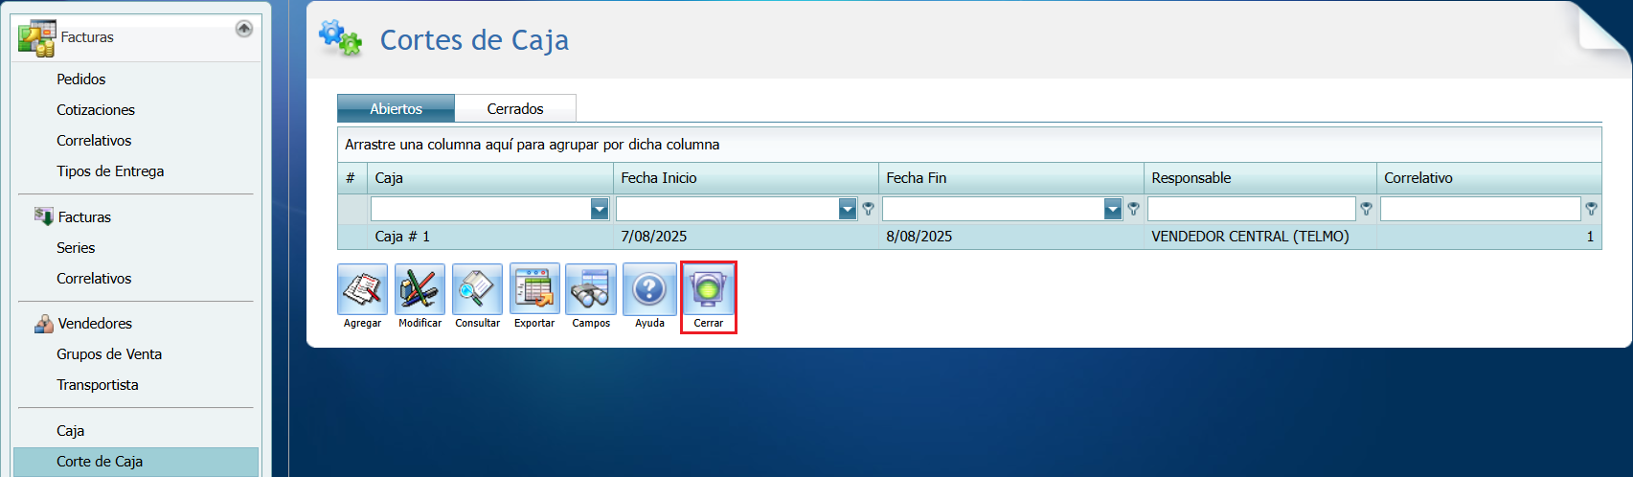Click the Correlativo filter funnel icon
1633x477 pixels.
[x=1591, y=209]
